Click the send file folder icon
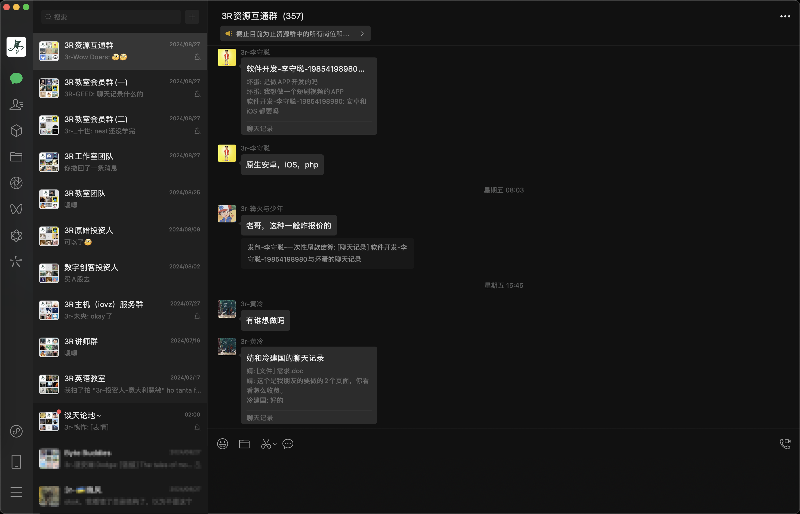Viewport: 800px width, 514px height. (x=244, y=443)
